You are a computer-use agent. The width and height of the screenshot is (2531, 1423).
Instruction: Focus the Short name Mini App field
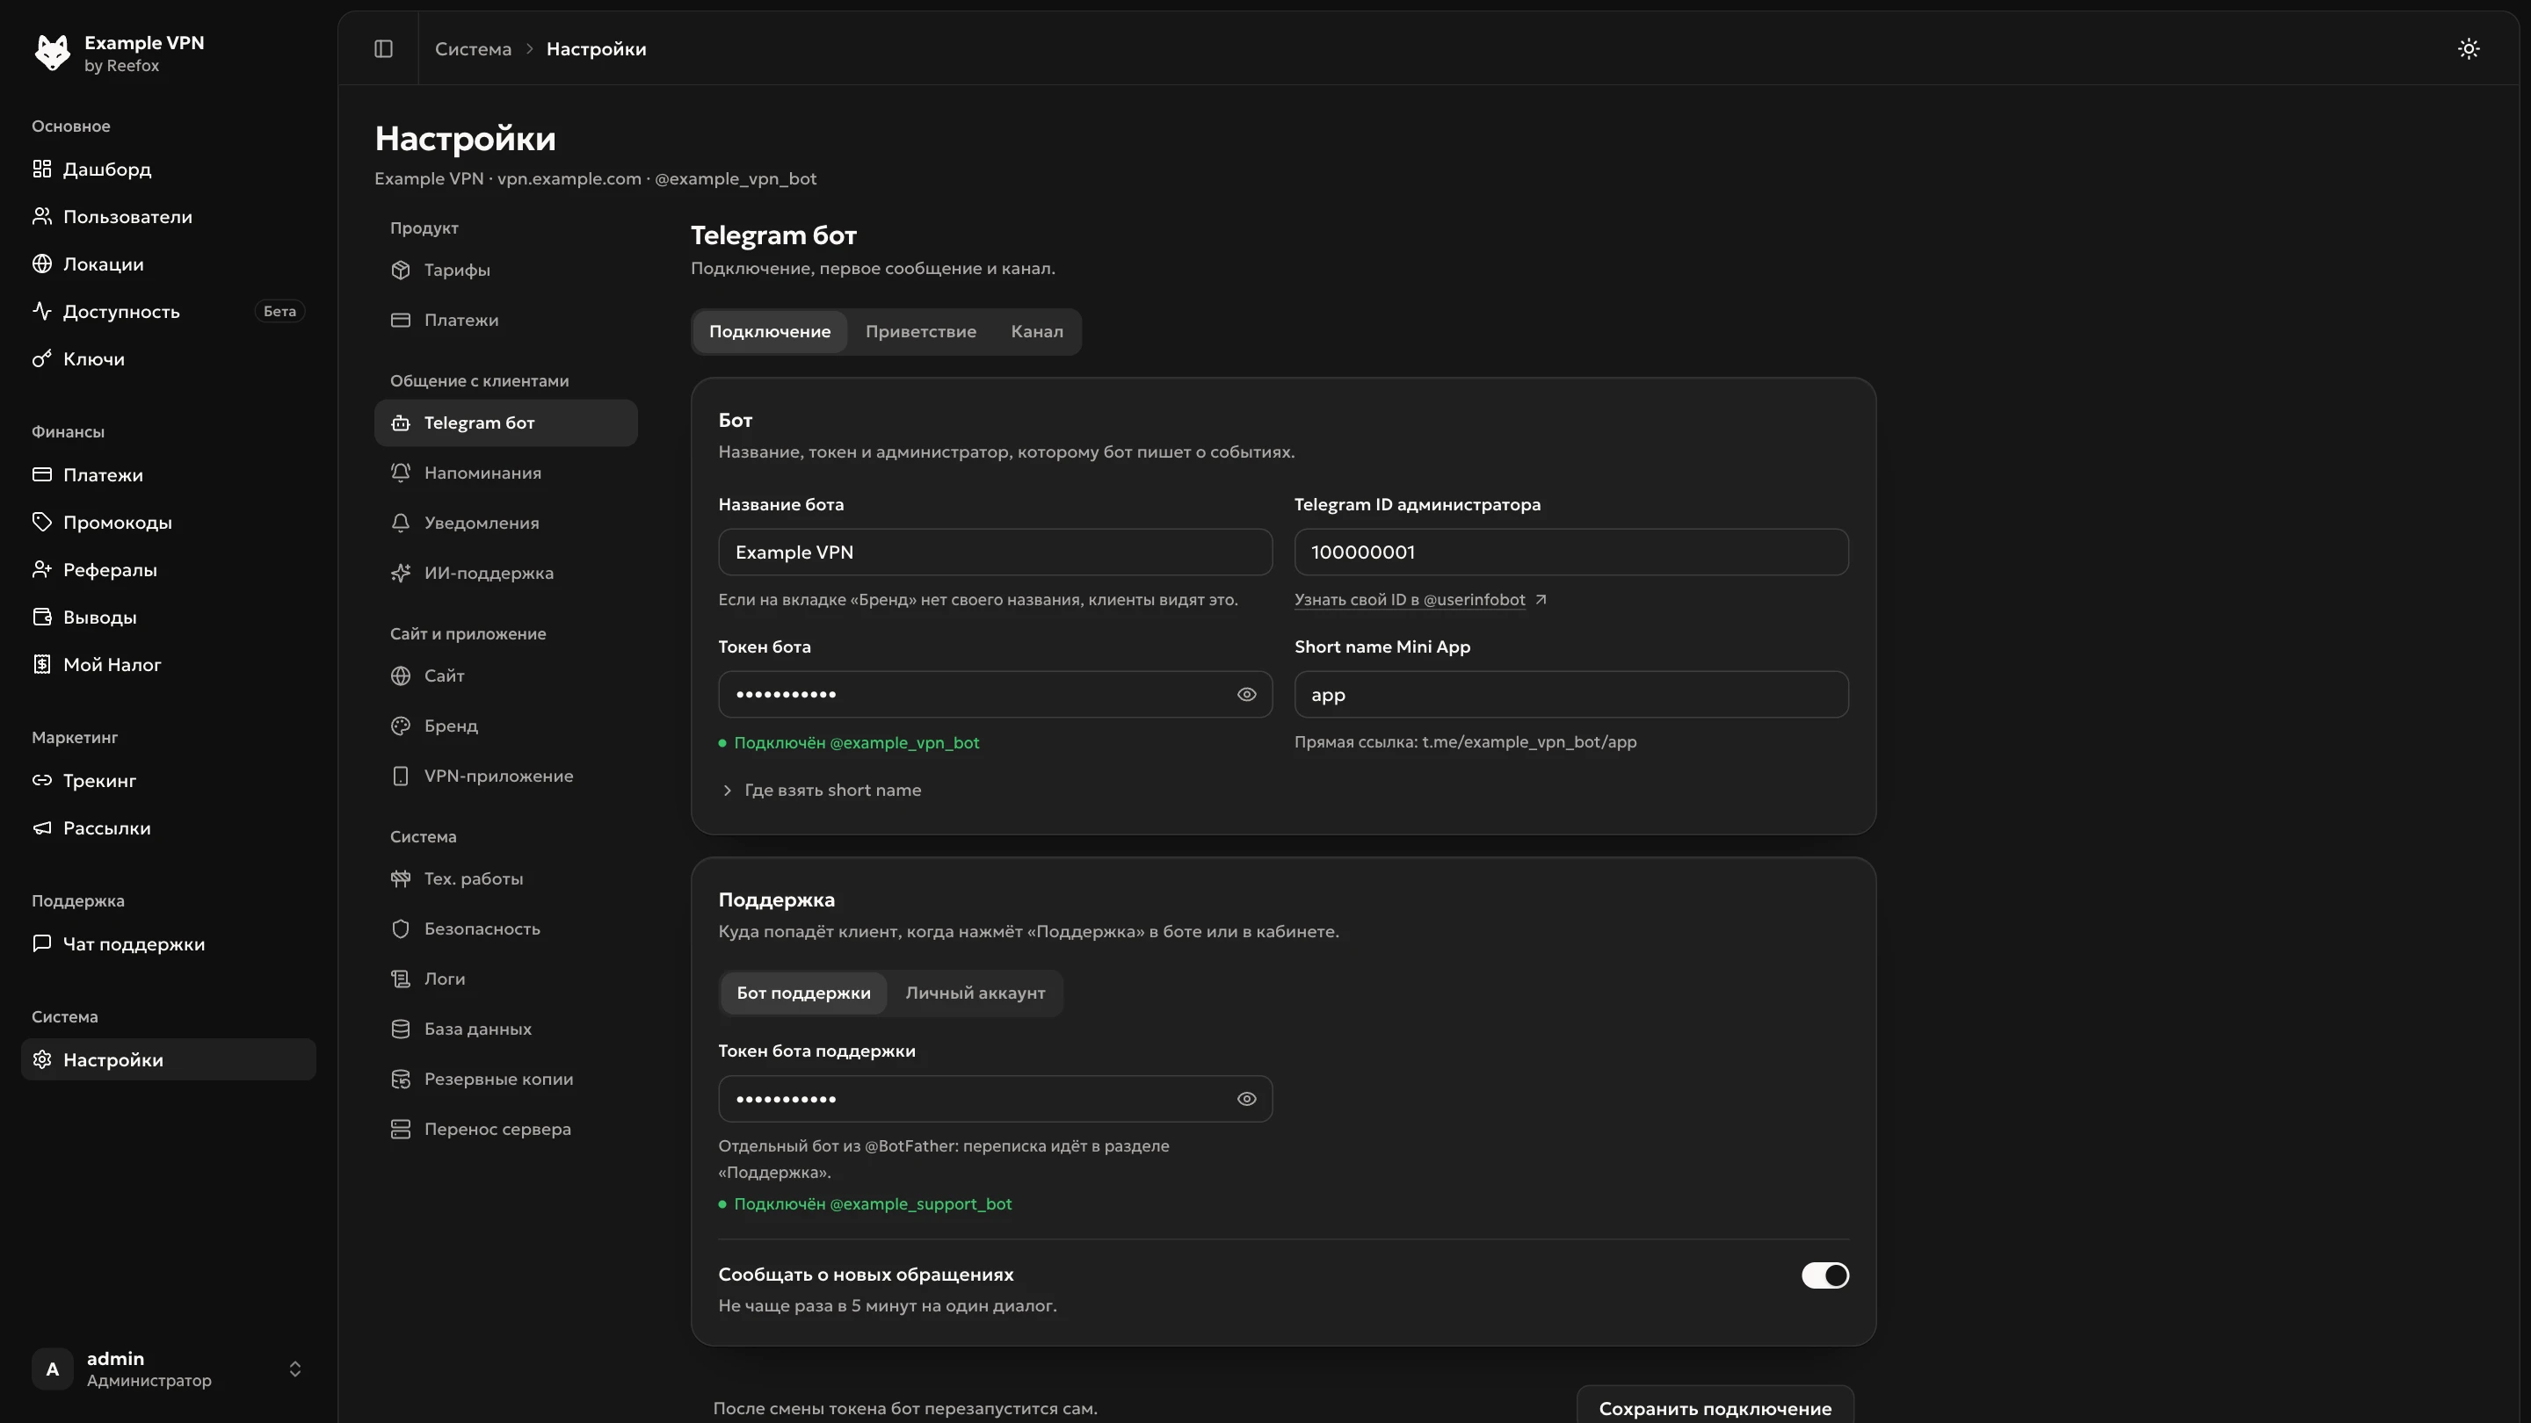1570,694
